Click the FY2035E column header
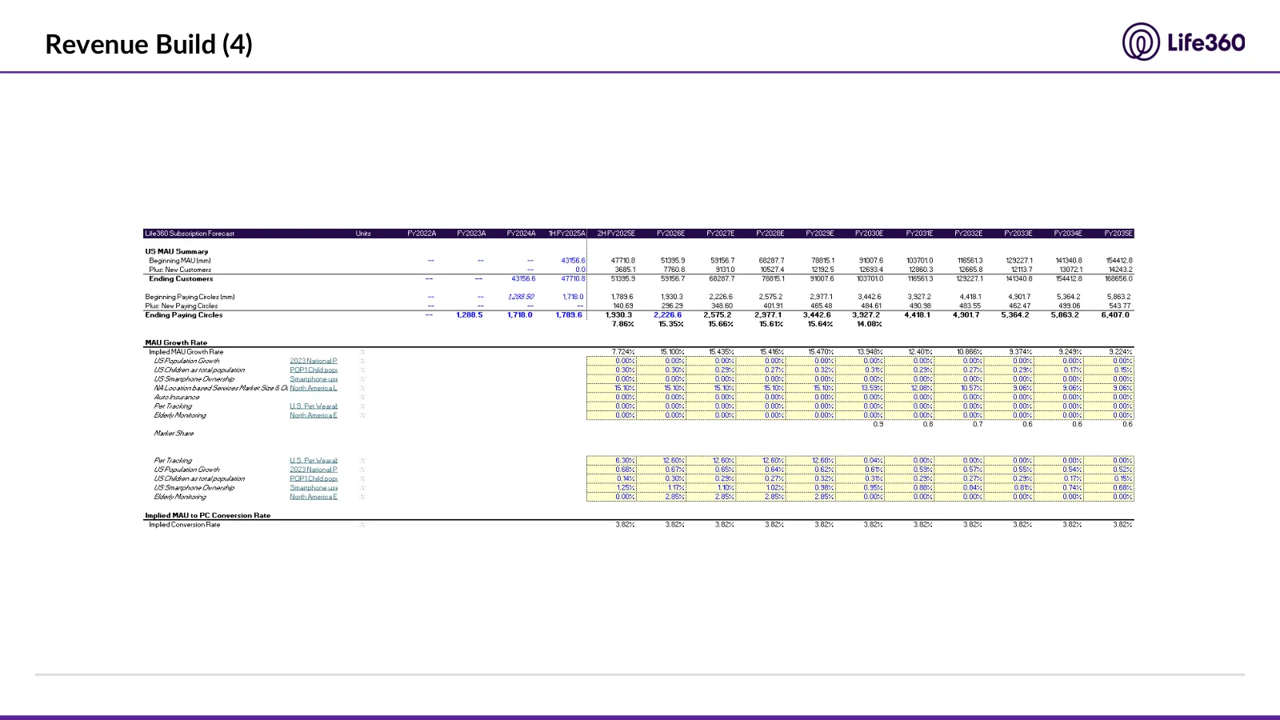 tap(1118, 234)
